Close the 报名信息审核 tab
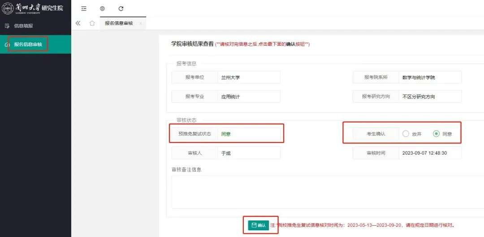The image size is (484, 237). (140, 23)
